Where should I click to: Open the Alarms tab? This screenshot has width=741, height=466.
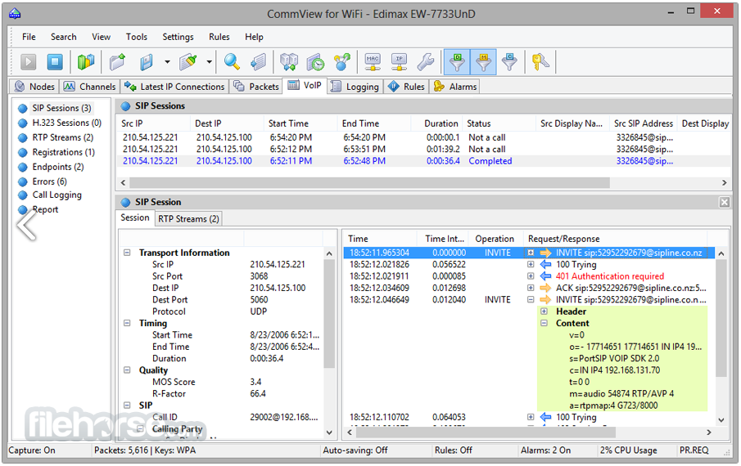pos(455,87)
